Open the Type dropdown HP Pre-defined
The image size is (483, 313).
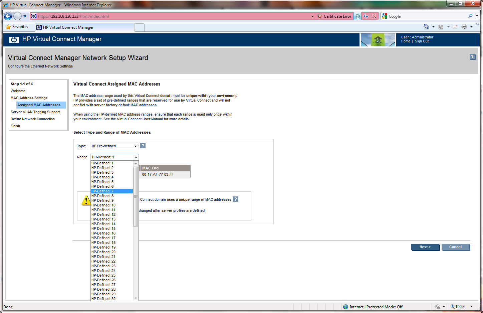point(114,146)
